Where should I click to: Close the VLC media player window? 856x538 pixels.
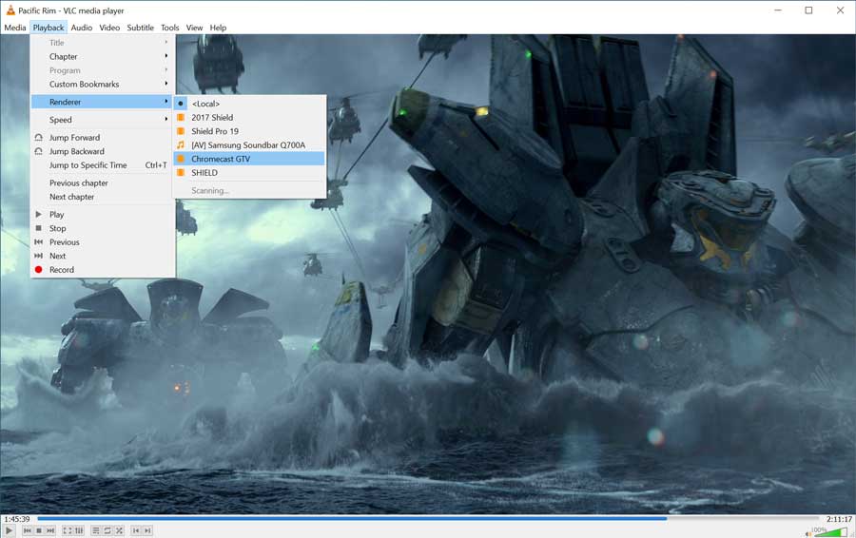(840, 10)
